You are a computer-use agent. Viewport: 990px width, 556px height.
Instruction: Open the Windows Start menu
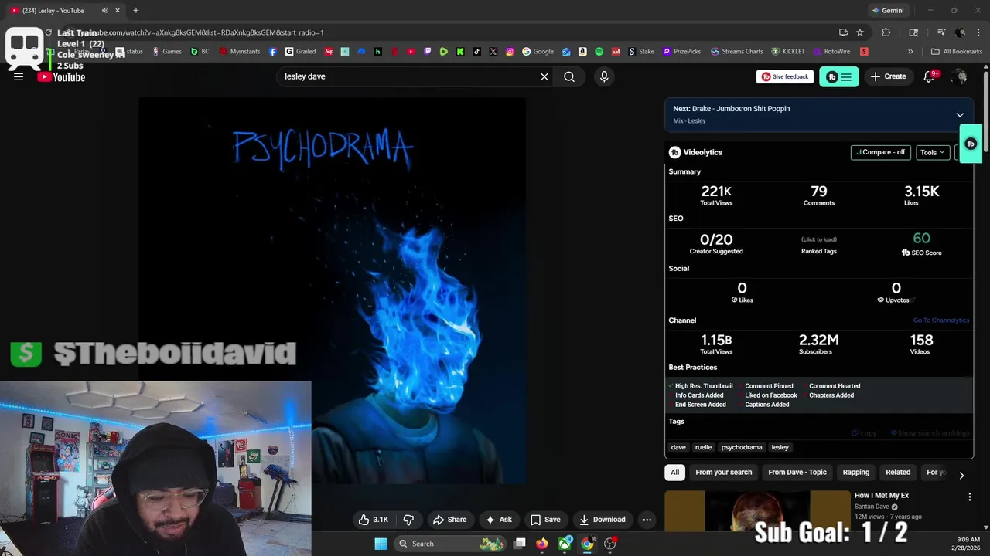tap(381, 544)
